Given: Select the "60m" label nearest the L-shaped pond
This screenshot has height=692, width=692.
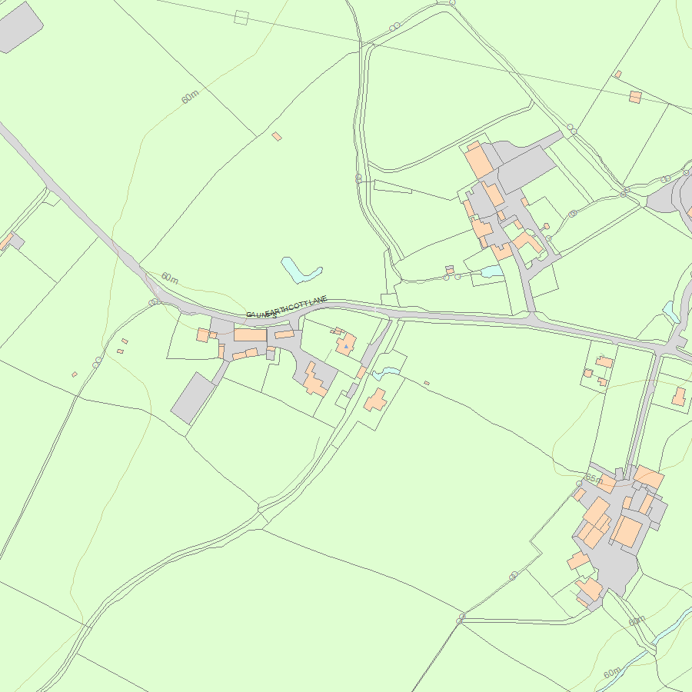Looking at the screenshot, I should [170, 278].
